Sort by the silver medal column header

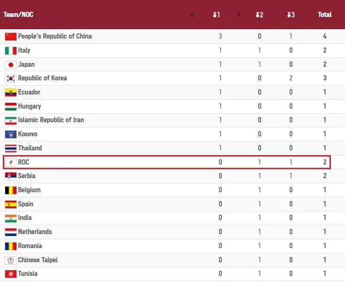tap(259, 15)
